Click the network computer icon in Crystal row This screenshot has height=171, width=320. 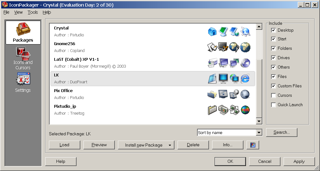[x=234, y=32]
